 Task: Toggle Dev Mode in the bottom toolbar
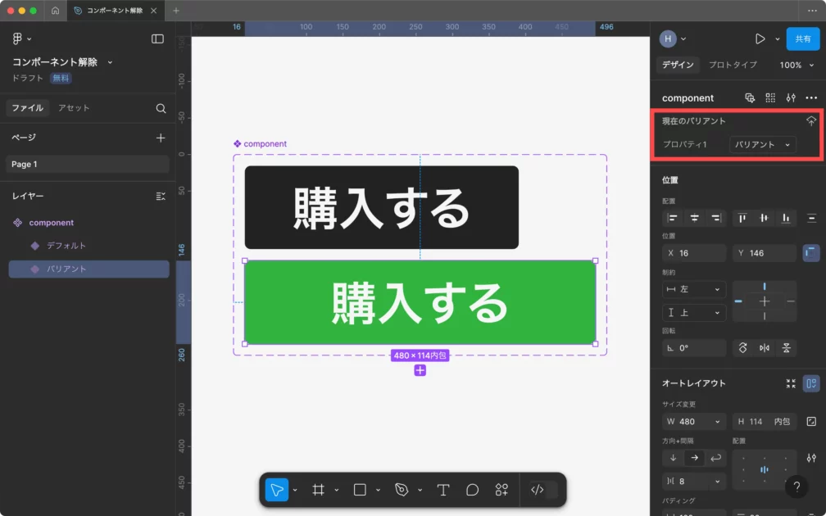(x=538, y=490)
